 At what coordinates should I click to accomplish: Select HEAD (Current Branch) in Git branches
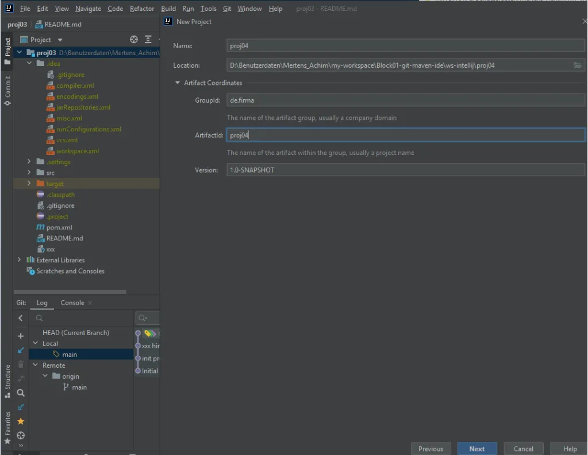click(76, 333)
